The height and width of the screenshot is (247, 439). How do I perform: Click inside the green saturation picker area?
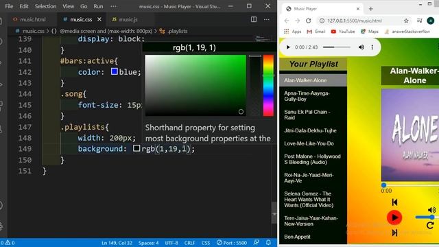tap(195, 85)
